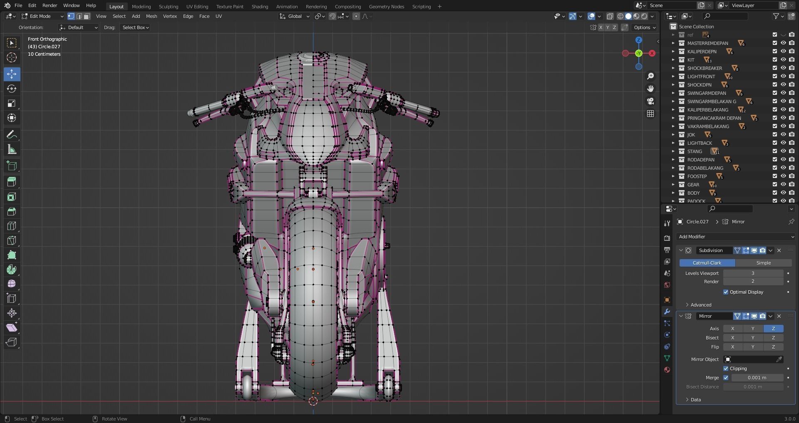Screen dimensions: 799x423
Task: Select the Knife tool
Action: pyautogui.click(x=12, y=240)
